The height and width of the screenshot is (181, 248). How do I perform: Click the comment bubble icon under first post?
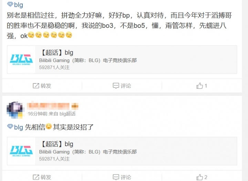tap(116, 86)
